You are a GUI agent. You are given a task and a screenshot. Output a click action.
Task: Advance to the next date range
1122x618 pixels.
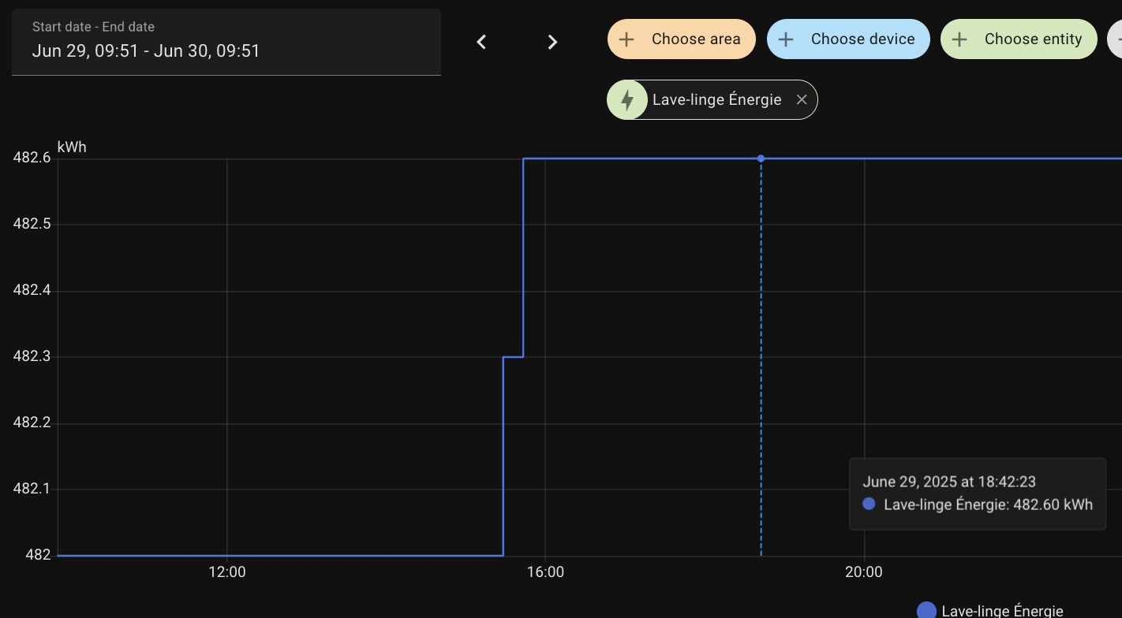coord(552,42)
